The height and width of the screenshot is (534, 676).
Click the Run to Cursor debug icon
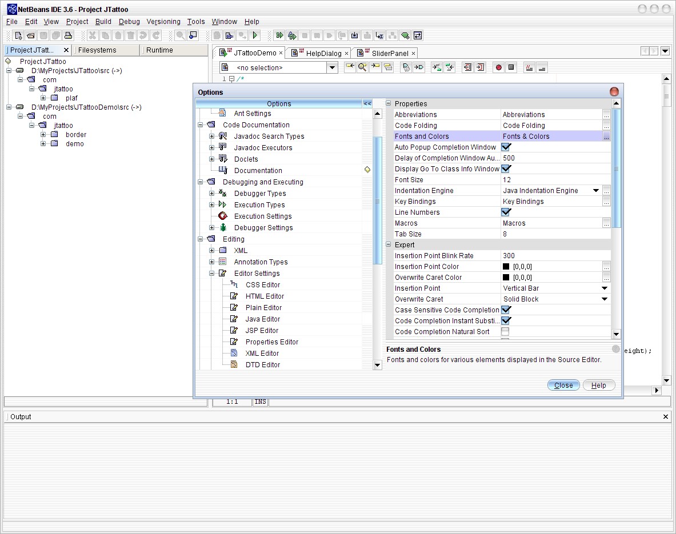point(379,35)
